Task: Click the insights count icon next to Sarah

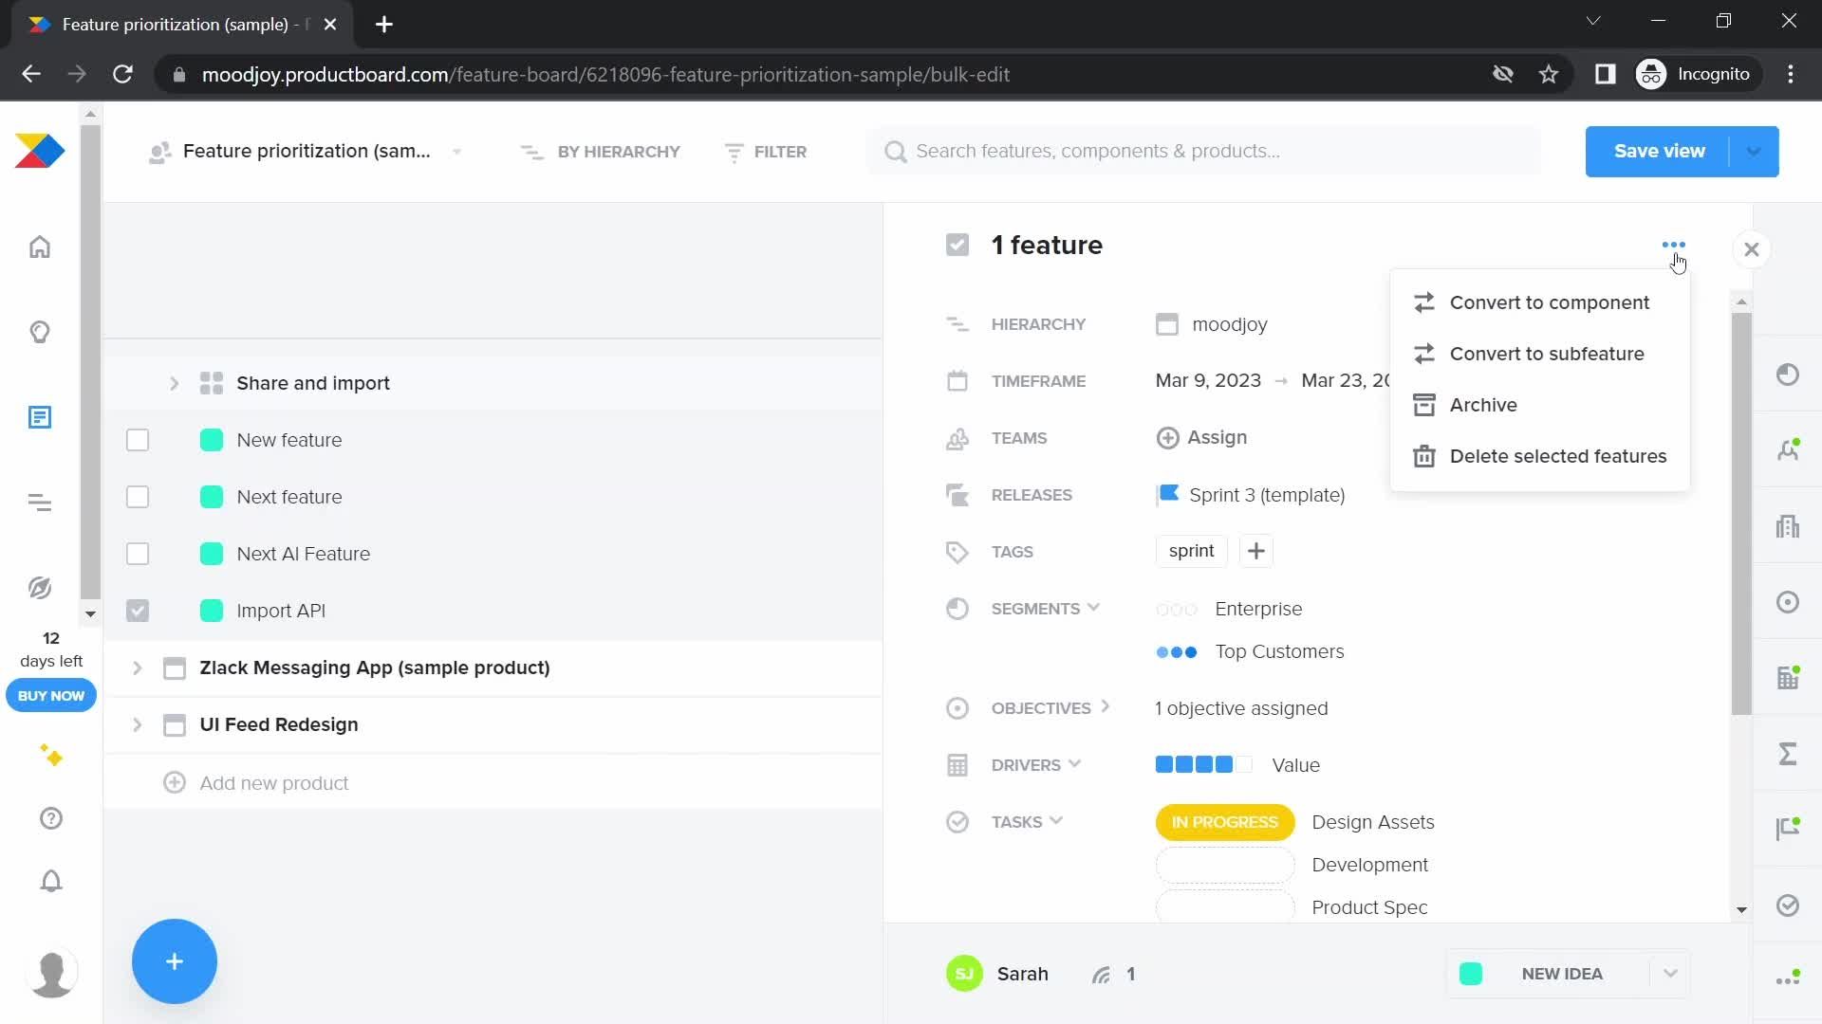Action: (x=1101, y=975)
